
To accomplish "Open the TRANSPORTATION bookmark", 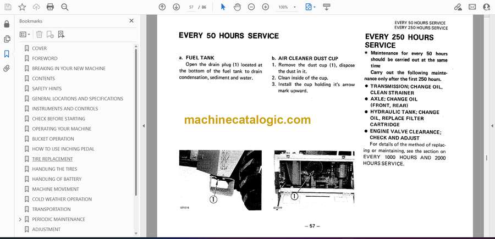I will 51,209.
